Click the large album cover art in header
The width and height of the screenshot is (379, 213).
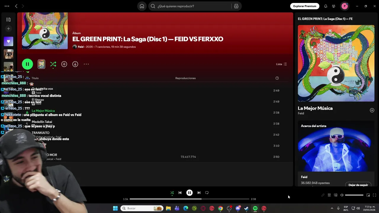coord(45,31)
